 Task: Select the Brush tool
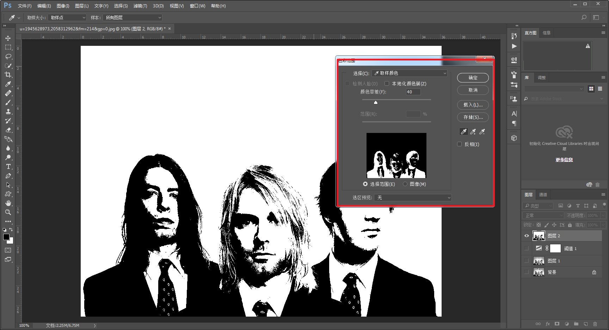click(8, 102)
